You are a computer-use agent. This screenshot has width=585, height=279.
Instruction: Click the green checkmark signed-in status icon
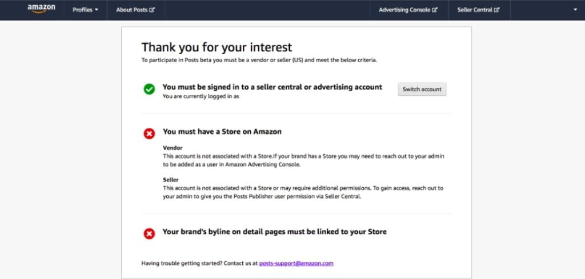click(x=149, y=89)
